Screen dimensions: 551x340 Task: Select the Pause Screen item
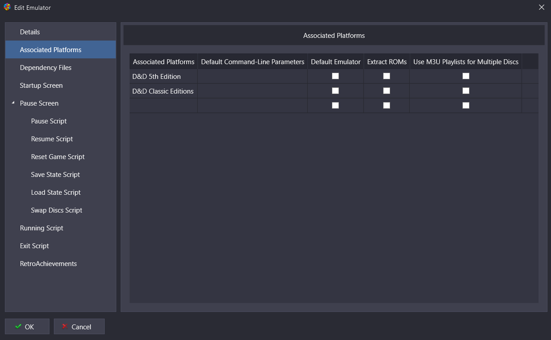[61, 103]
